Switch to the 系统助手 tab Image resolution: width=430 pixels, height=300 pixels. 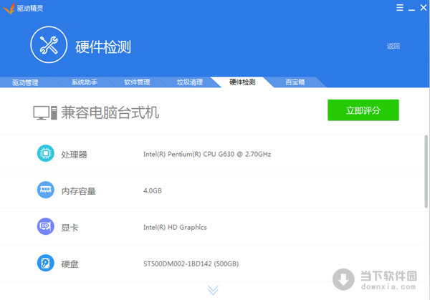click(x=84, y=82)
